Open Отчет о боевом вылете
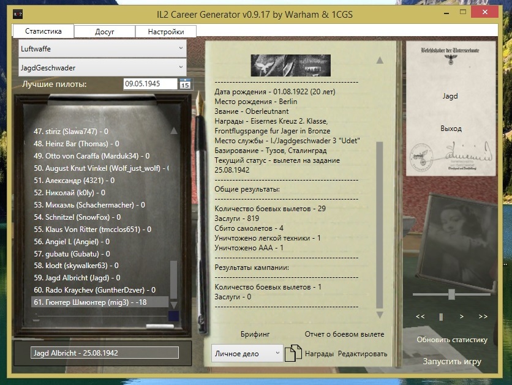 coord(344,334)
